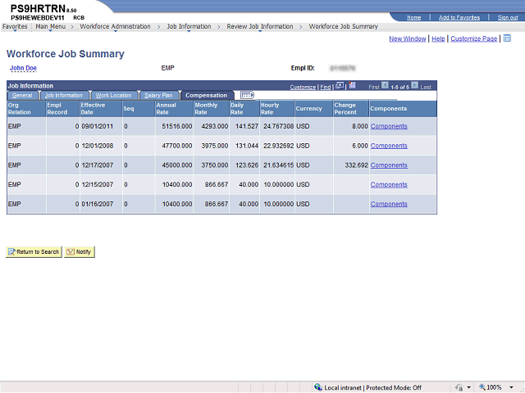This screenshot has height=393, width=525.
Task: Open the Job Information breadcrumb menu
Action: pyautogui.click(x=189, y=26)
